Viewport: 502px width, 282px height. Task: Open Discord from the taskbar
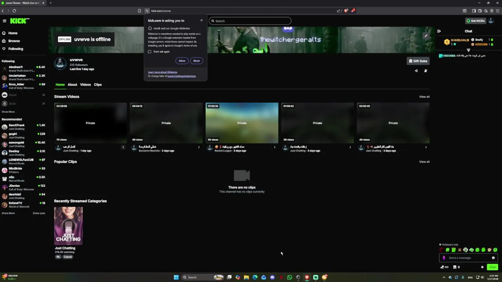point(272,277)
